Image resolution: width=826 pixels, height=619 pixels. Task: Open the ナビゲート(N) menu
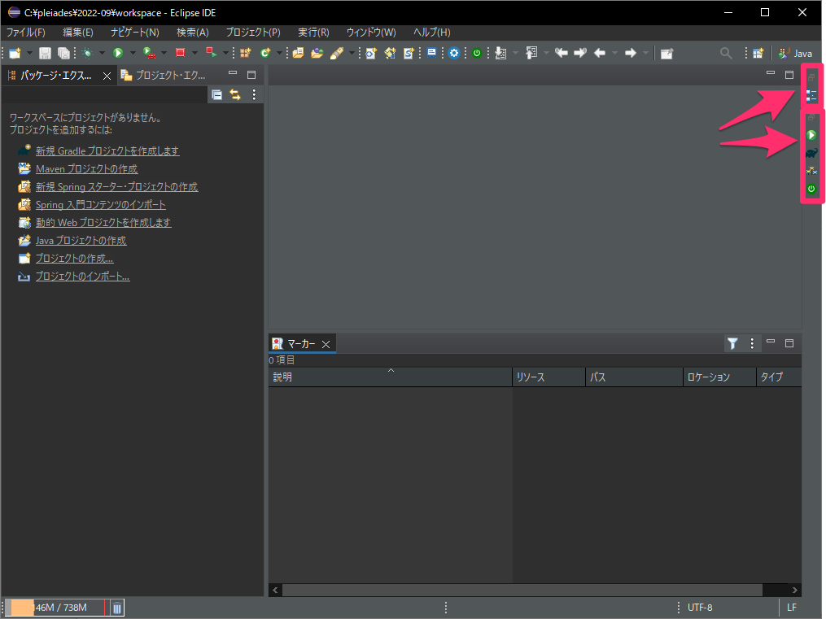(135, 32)
